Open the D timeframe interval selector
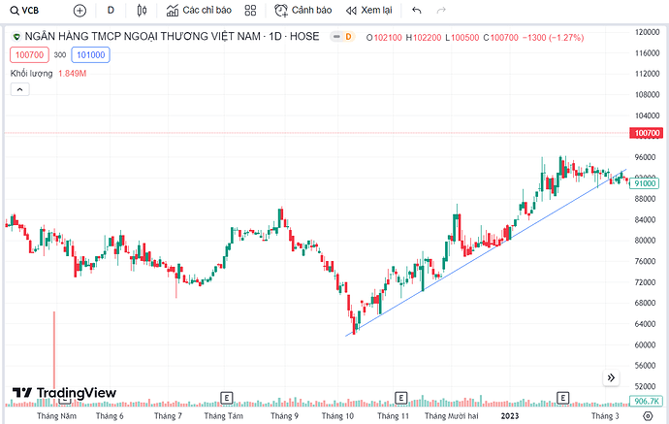669x424 pixels. [111, 11]
